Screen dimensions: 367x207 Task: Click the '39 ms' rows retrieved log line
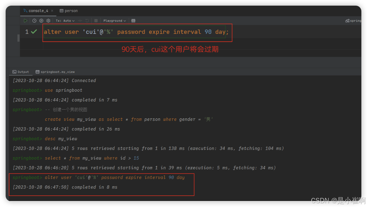click(145, 168)
